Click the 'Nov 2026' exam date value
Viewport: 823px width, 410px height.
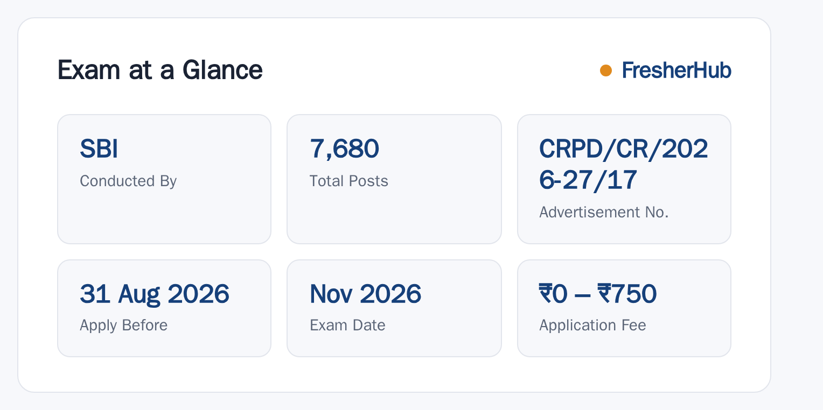(x=366, y=294)
